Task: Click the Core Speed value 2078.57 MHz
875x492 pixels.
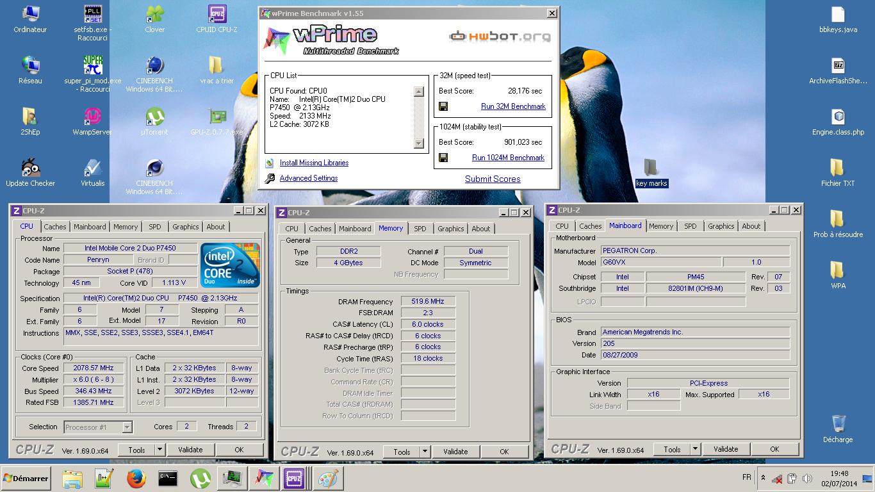Action: pyautogui.click(x=94, y=368)
